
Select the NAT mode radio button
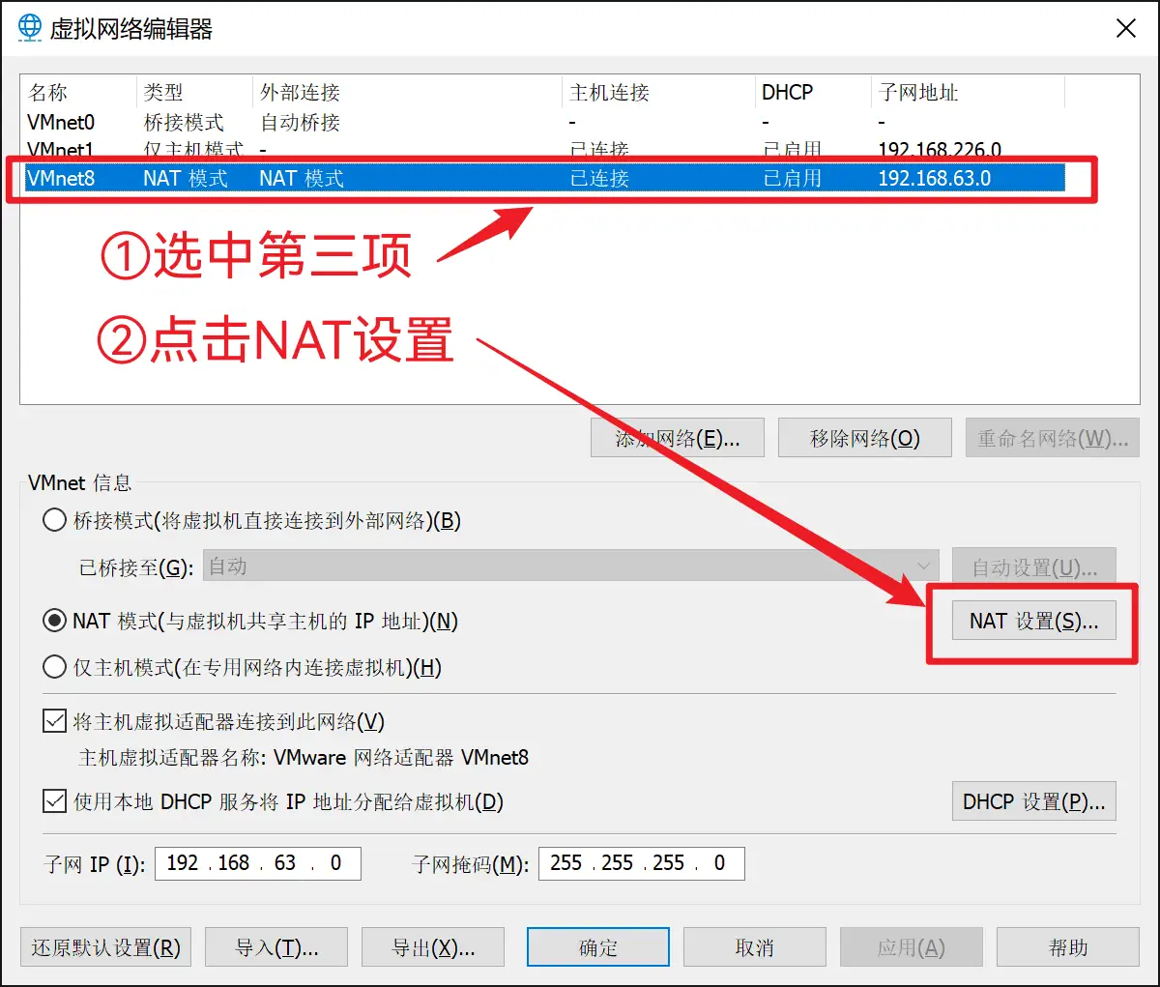tap(55, 622)
